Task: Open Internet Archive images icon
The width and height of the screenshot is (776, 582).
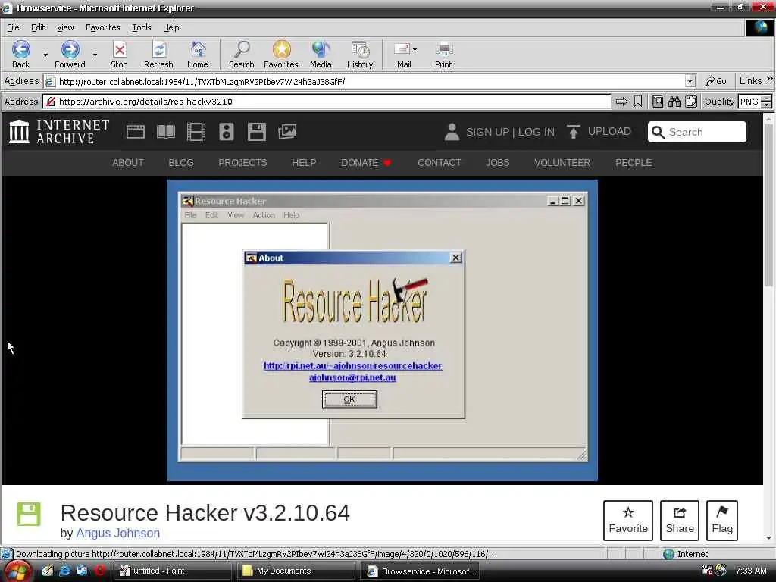Action: (287, 132)
